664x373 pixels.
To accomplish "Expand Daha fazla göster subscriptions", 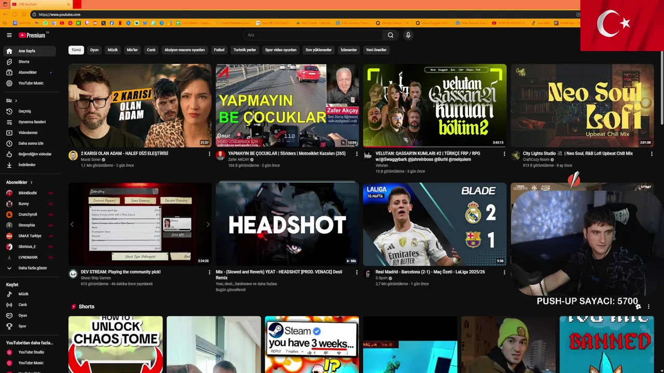I will click(31, 268).
